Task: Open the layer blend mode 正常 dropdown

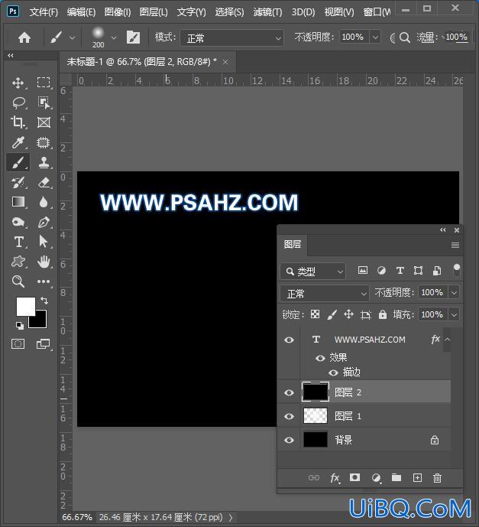Action: (325, 294)
